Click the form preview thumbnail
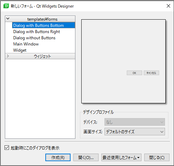Viewport: 174px width, 166px height. (x=123, y=61)
